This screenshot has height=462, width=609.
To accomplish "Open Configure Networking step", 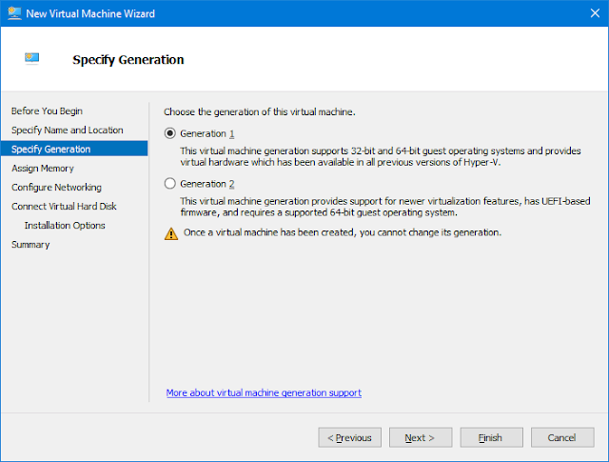I will point(56,187).
